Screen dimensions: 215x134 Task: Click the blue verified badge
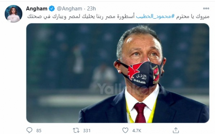52,9
